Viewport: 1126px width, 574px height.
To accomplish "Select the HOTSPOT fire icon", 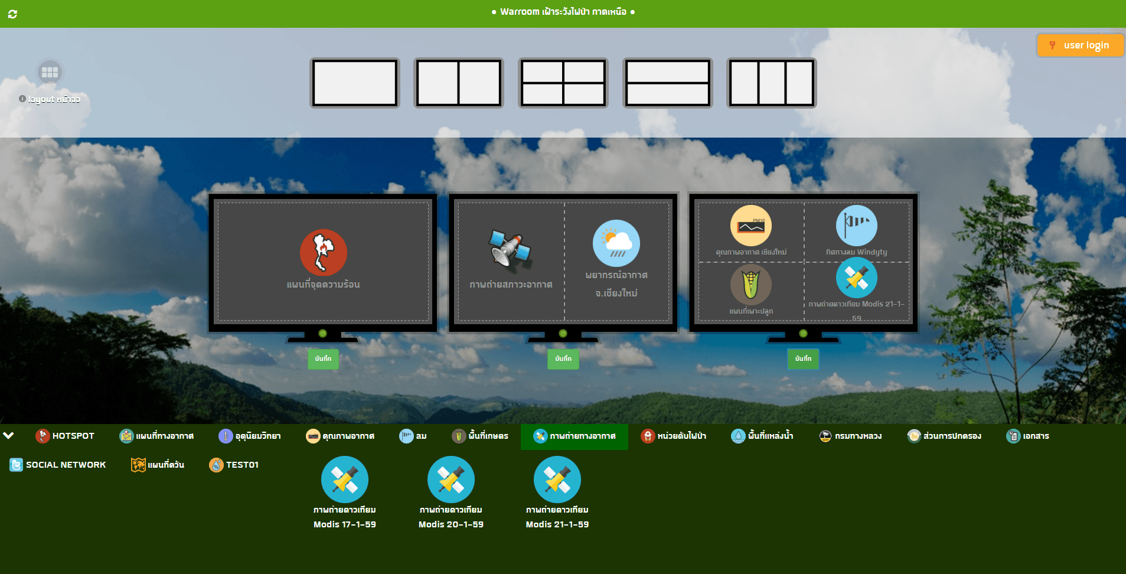I will tap(42, 436).
